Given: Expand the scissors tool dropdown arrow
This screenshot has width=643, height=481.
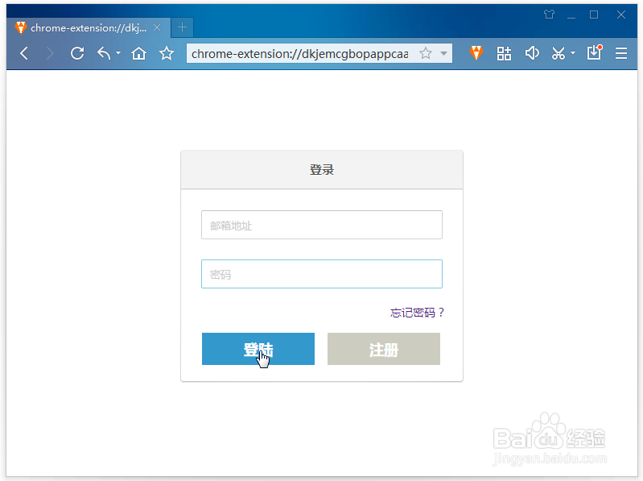Looking at the screenshot, I should coord(573,53).
